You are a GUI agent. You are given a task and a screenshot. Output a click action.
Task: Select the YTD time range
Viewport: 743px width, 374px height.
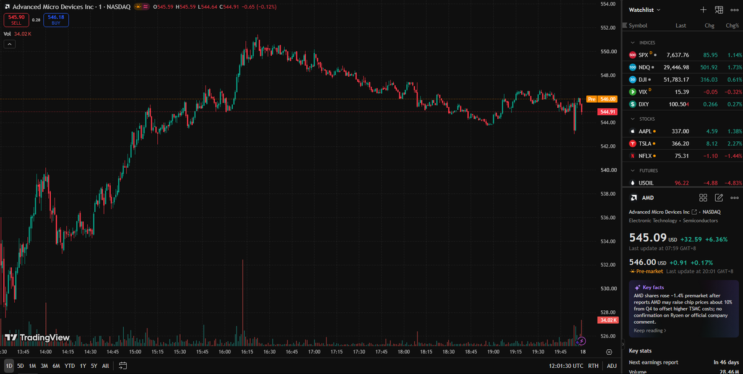pyautogui.click(x=69, y=365)
